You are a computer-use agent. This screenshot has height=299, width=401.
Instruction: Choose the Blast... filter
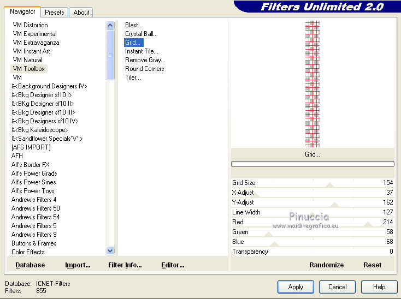(x=133, y=25)
